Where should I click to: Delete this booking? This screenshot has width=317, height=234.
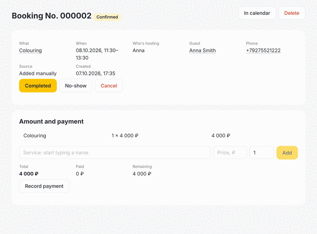292,13
